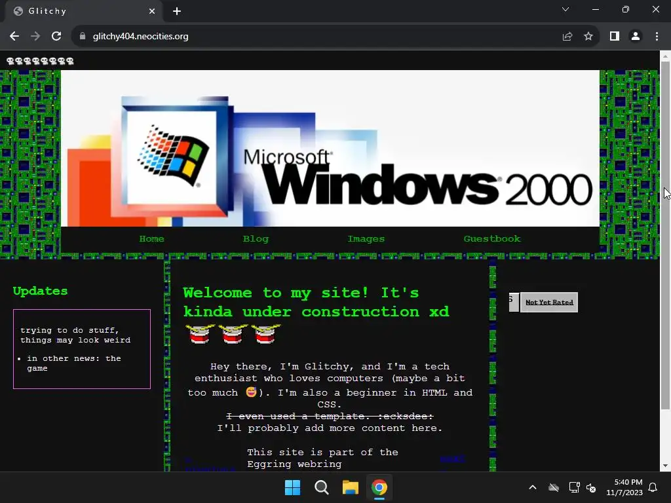Click the Updates heading

pyautogui.click(x=40, y=291)
